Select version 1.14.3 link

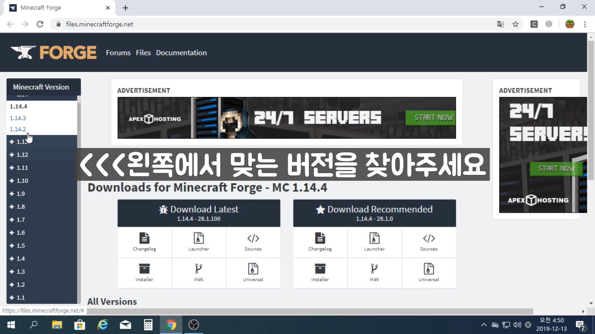click(18, 118)
